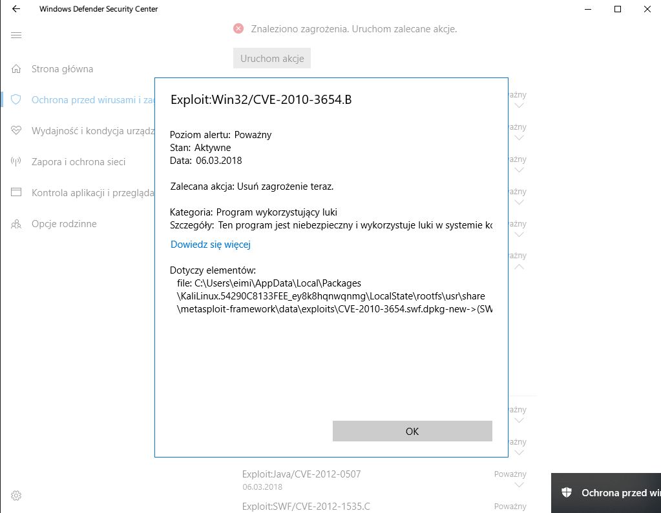Open Zapora i ochrona sieci via its icon
Screen dimensions: 661x513
click(x=16, y=161)
